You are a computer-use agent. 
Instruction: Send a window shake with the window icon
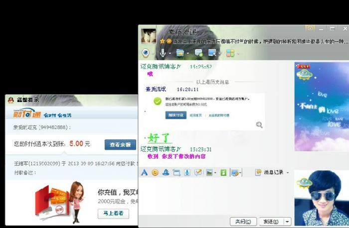[176, 172]
